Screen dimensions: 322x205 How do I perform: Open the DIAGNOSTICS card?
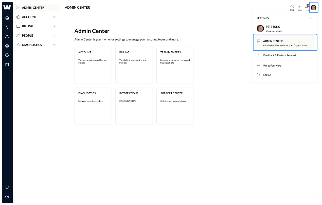(93, 106)
